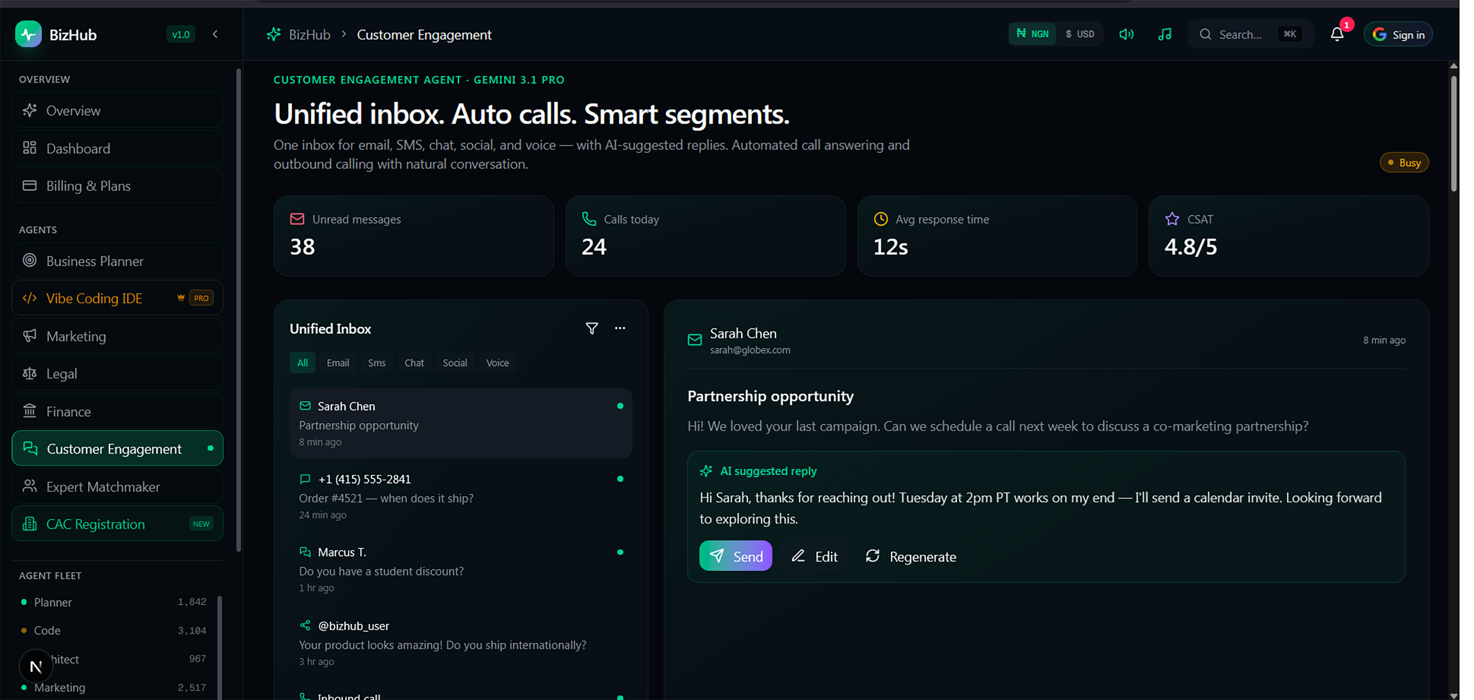Viewport: 1474px width, 700px height.
Task: Select the Sms inbox tab
Action: point(377,363)
